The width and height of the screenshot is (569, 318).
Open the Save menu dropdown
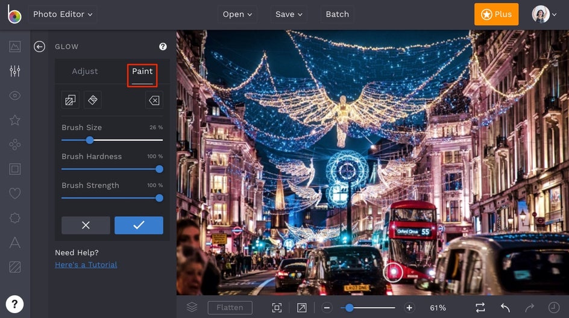point(289,14)
